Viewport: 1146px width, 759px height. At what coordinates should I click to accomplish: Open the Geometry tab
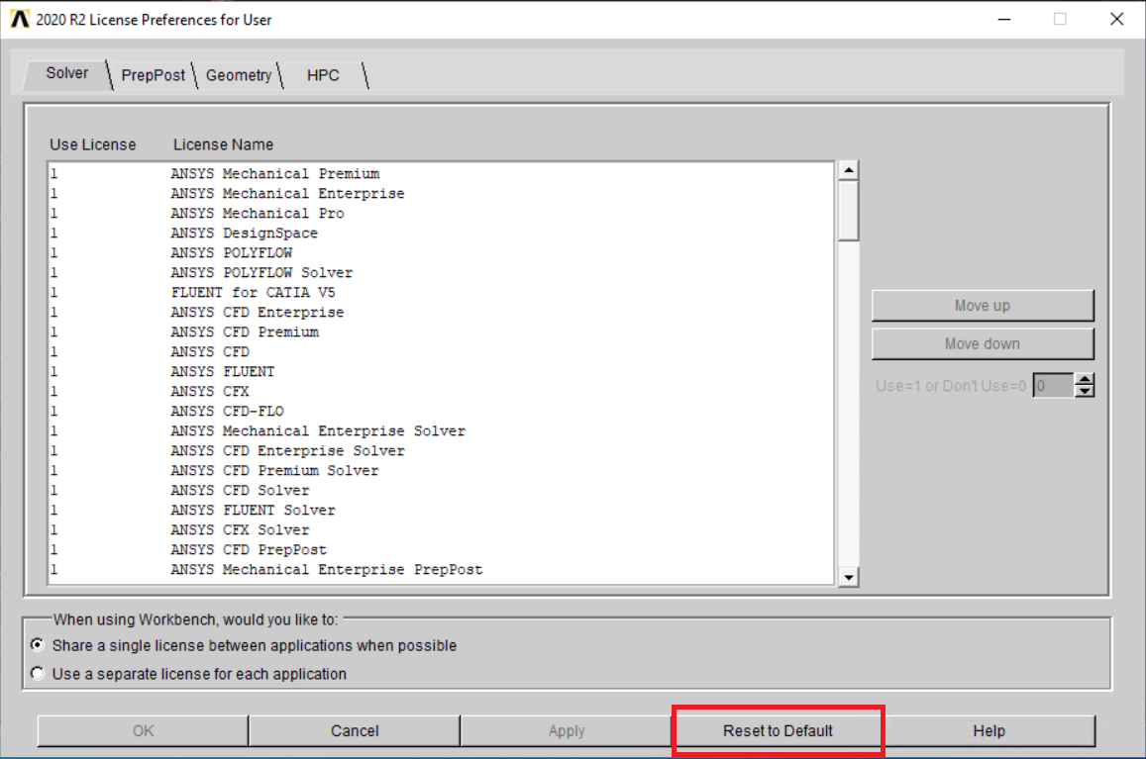coord(239,75)
